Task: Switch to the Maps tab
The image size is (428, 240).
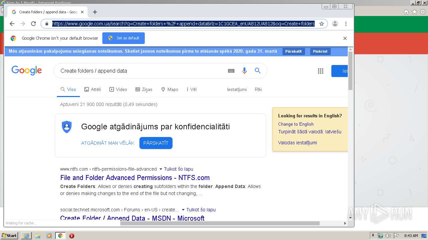Action: click(170, 89)
